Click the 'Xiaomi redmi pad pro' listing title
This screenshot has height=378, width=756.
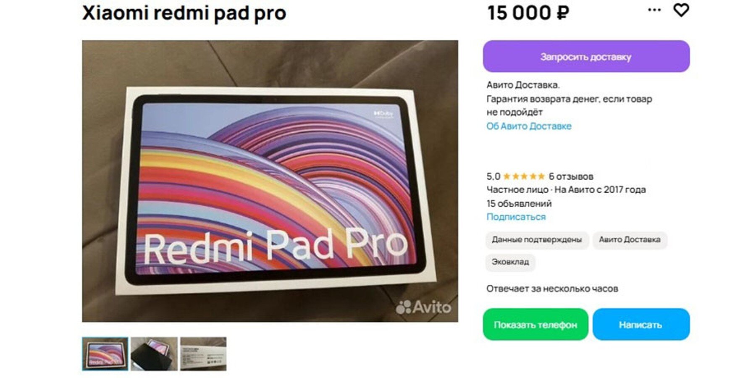(x=184, y=13)
